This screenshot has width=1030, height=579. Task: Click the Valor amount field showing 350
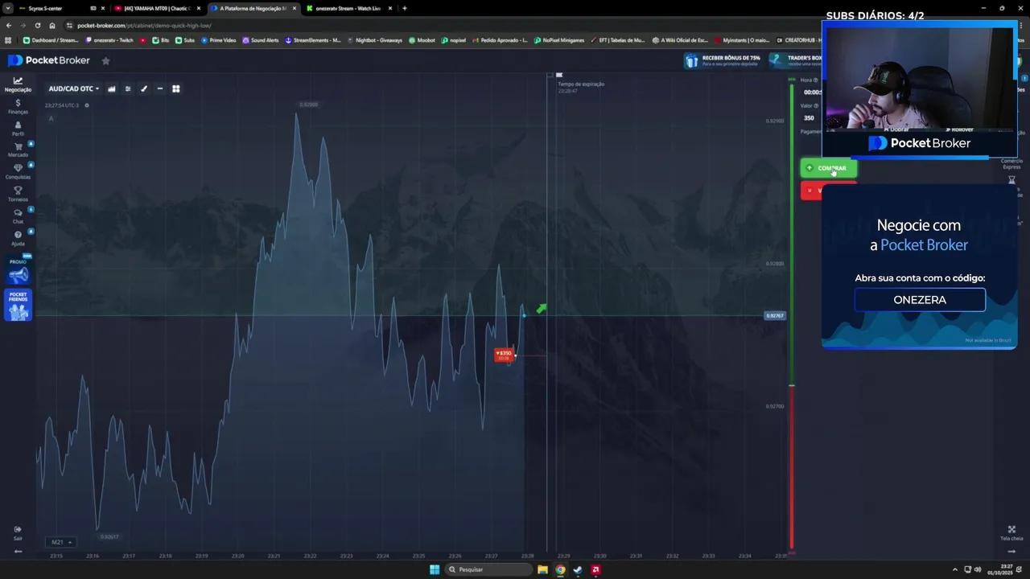tap(810, 118)
